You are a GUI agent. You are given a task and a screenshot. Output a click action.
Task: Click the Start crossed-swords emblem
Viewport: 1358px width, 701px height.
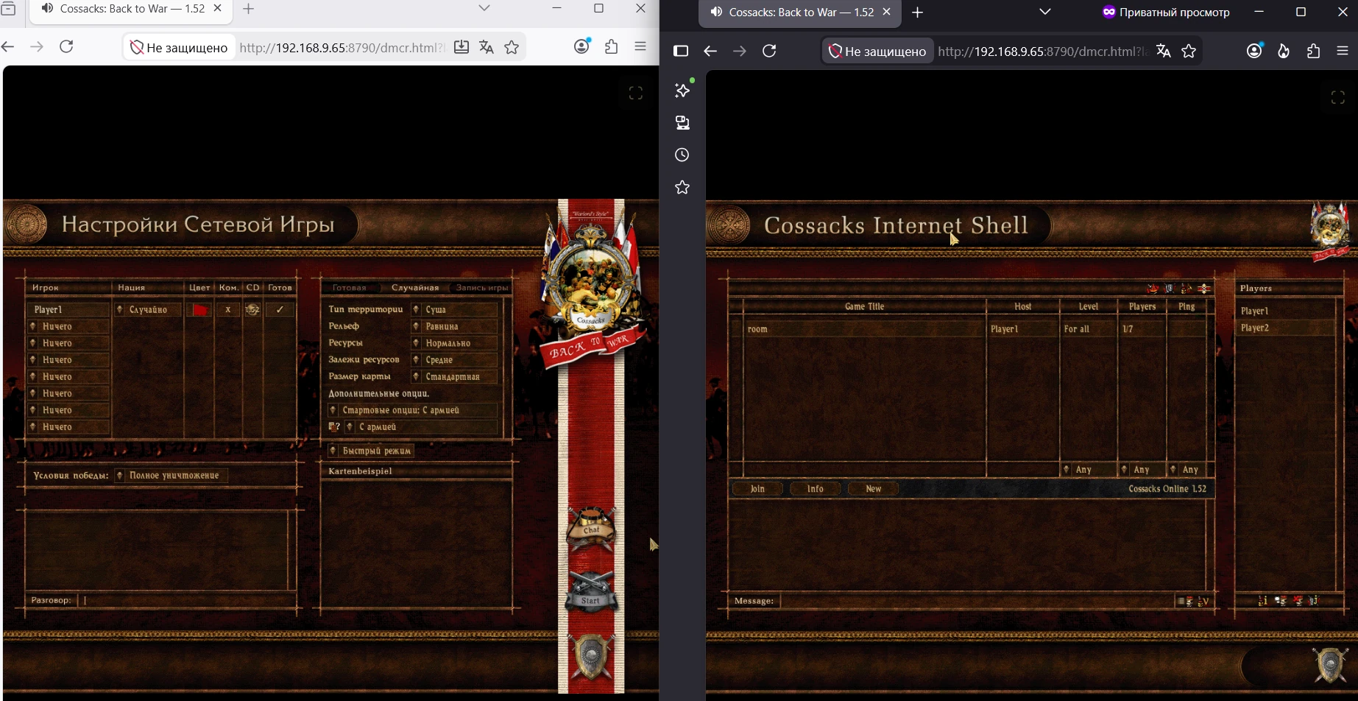591,593
